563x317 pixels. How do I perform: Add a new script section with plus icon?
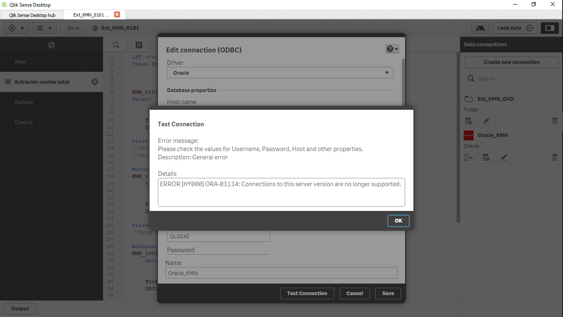[x=52, y=45]
